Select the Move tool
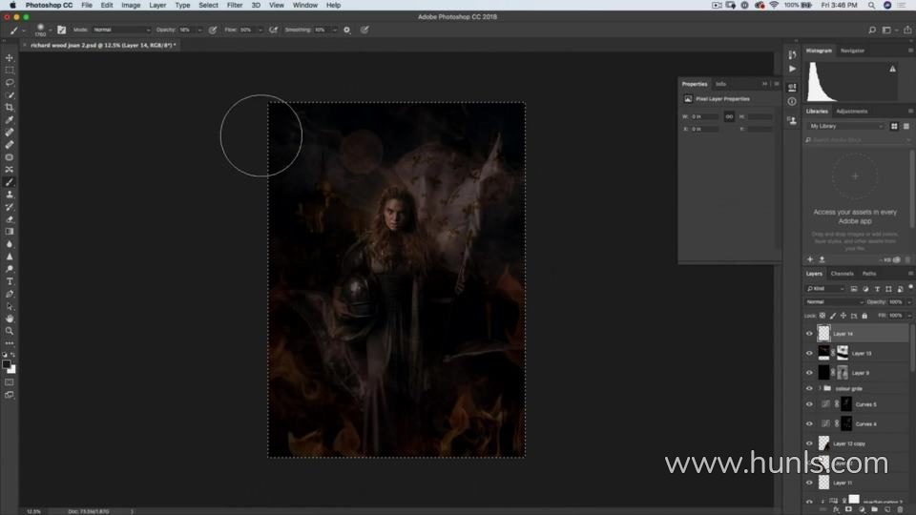This screenshot has width=916, height=515. (10, 58)
